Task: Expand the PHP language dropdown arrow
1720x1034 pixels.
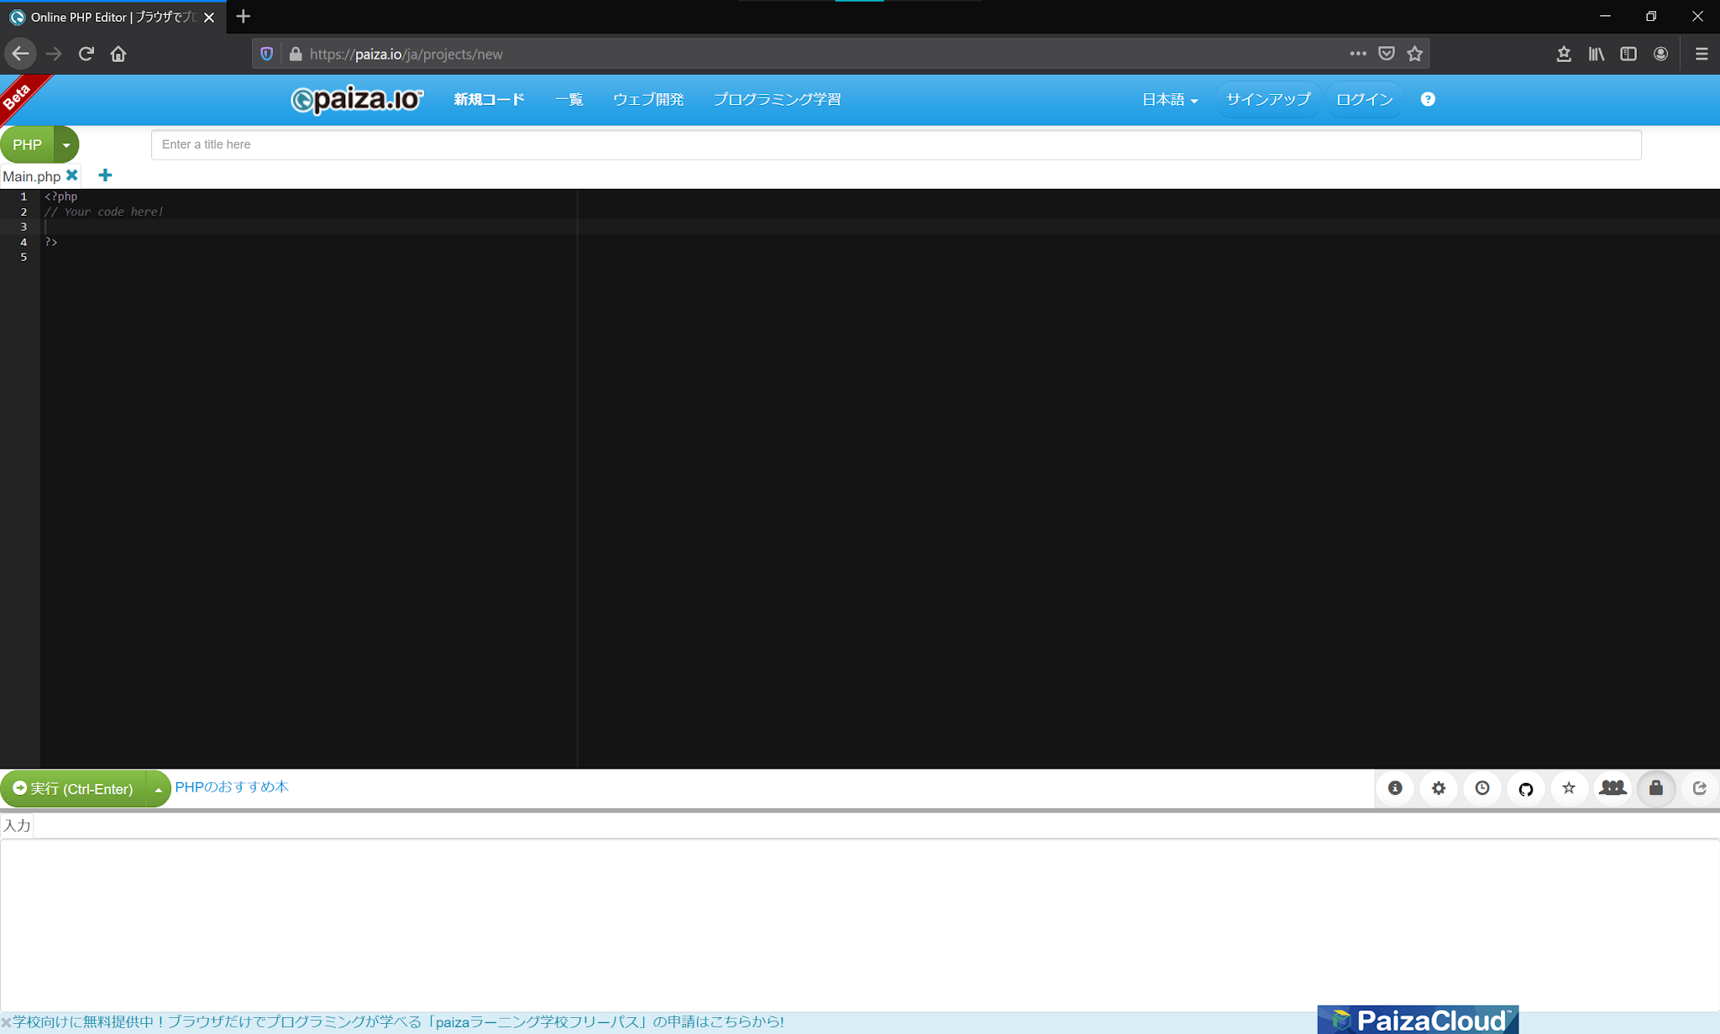Action: [x=66, y=144]
